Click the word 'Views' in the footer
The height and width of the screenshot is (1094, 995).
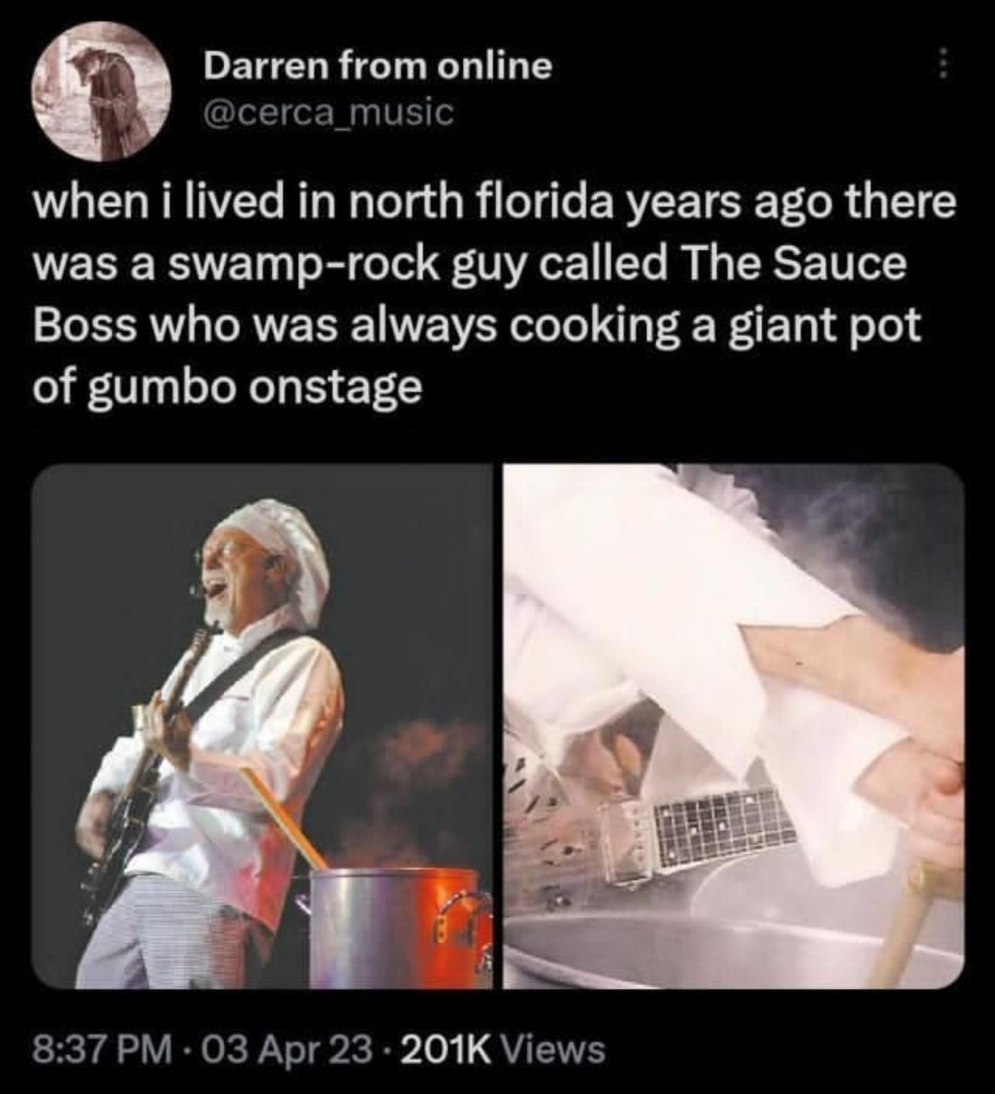tap(556, 1051)
